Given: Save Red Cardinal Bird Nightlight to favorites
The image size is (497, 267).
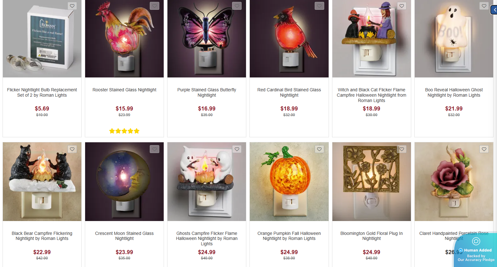Looking at the screenshot, I should [x=319, y=6].
